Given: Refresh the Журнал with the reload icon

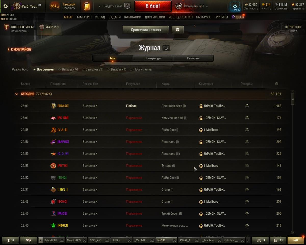Looking at the screenshot, I should 166,48.
